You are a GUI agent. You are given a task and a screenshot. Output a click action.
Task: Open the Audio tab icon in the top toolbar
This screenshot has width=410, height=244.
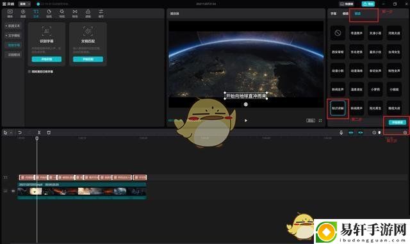pos(23,13)
